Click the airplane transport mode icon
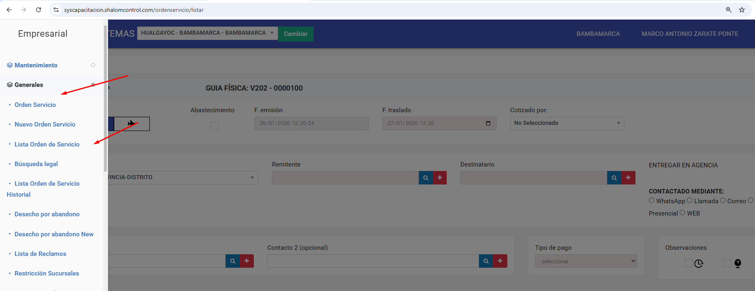This screenshot has height=291, width=755. pos(131,124)
